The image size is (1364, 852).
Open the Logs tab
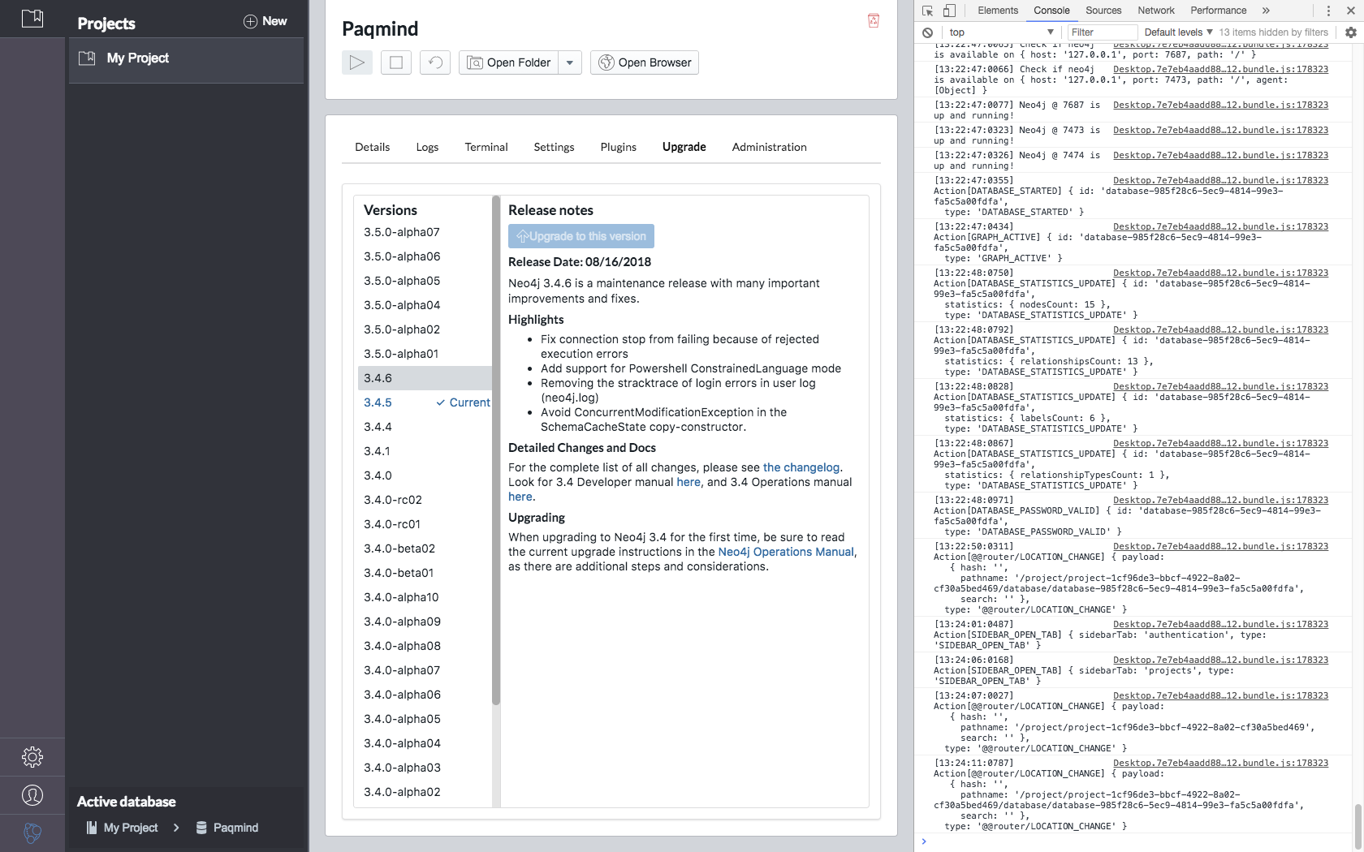coord(427,147)
